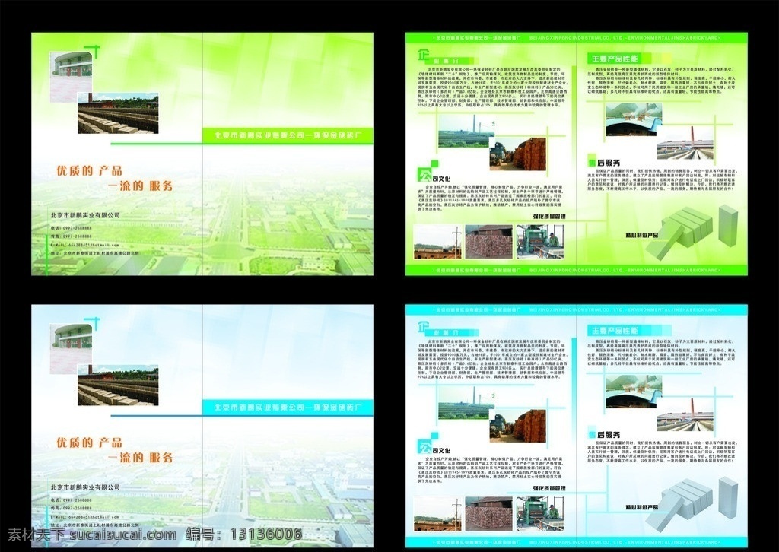The height and width of the screenshot is (552, 779).
Task: Select the tall chimney kiln photo on the blue right page
Action: click(x=685, y=414)
